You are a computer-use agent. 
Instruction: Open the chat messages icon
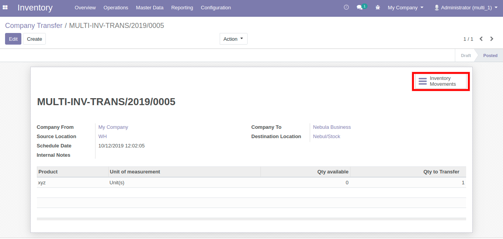click(x=360, y=7)
